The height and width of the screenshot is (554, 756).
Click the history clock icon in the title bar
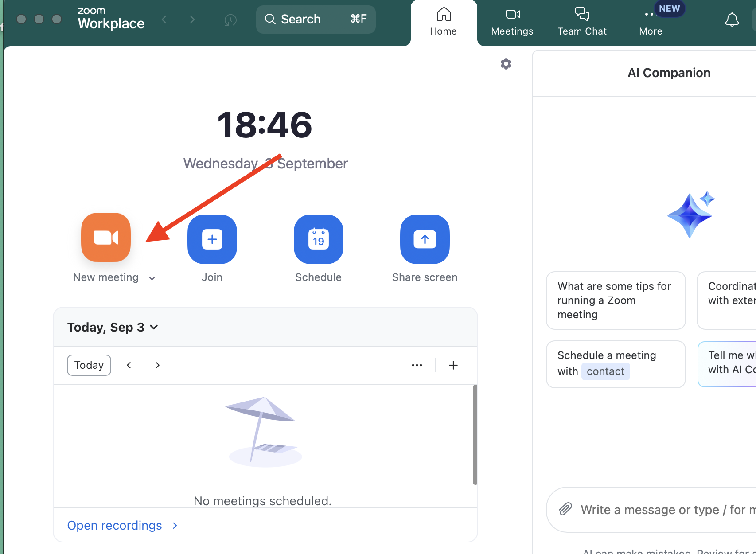pyautogui.click(x=230, y=20)
